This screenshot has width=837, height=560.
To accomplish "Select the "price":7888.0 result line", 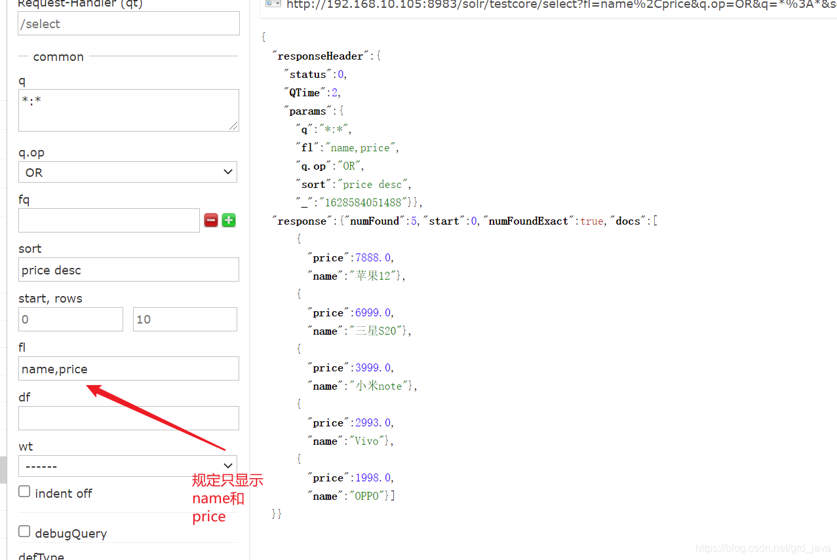I will 351,257.
